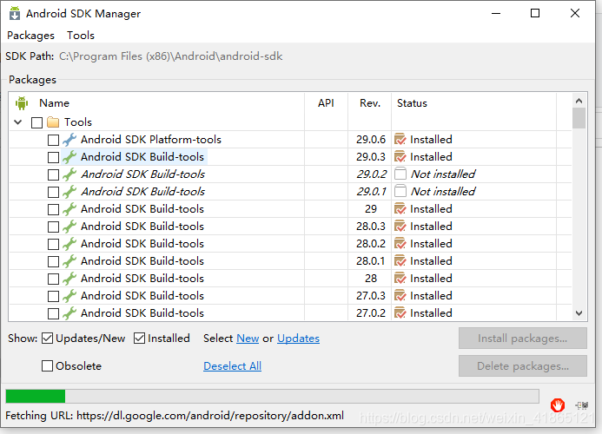Click the scrollbar up arrow

click(579, 101)
